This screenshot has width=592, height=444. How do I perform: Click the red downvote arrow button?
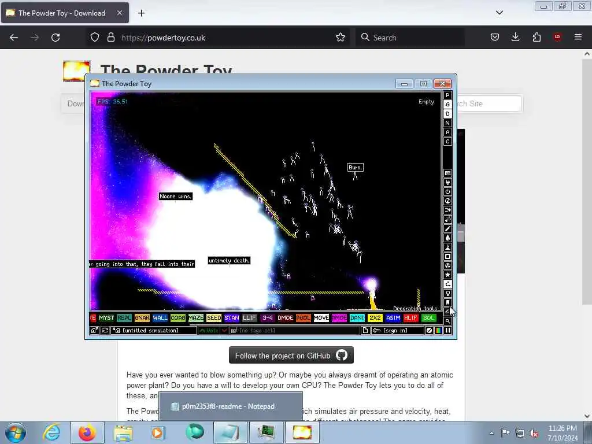click(x=224, y=330)
